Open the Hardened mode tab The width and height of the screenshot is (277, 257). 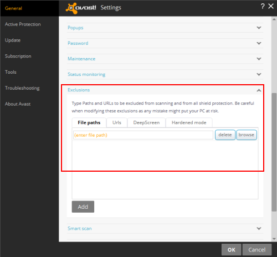[189, 122]
